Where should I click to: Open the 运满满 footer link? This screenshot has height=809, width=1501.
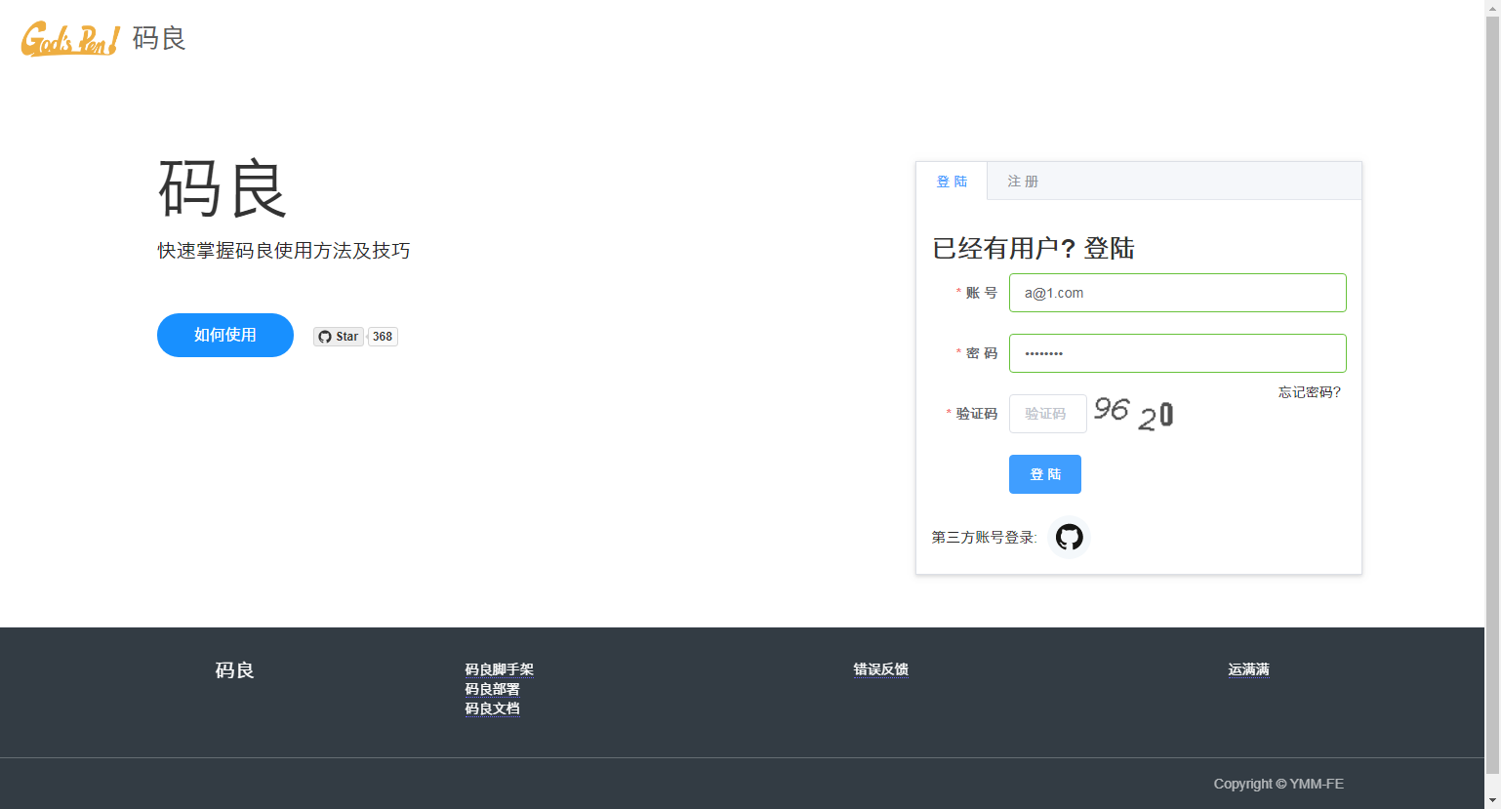click(x=1248, y=669)
